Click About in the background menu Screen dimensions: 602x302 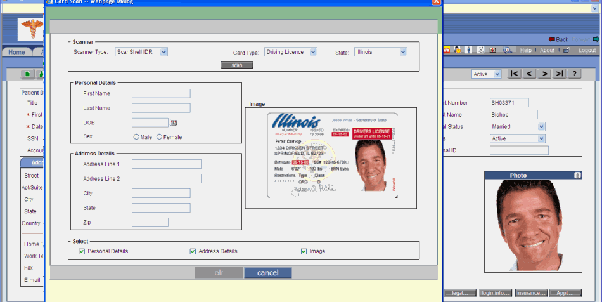(x=547, y=50)
